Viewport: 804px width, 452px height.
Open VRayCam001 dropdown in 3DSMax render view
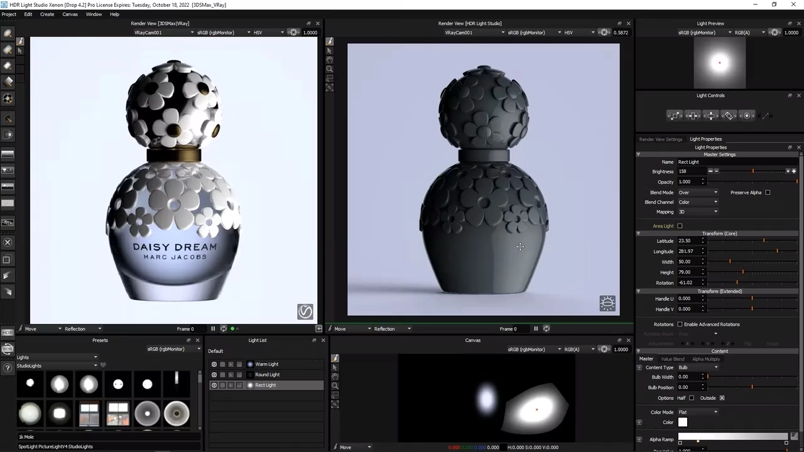click(x=164, y=33)
